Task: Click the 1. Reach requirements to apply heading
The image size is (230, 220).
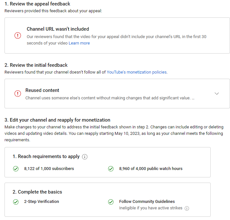Action: tap(46, 156)
